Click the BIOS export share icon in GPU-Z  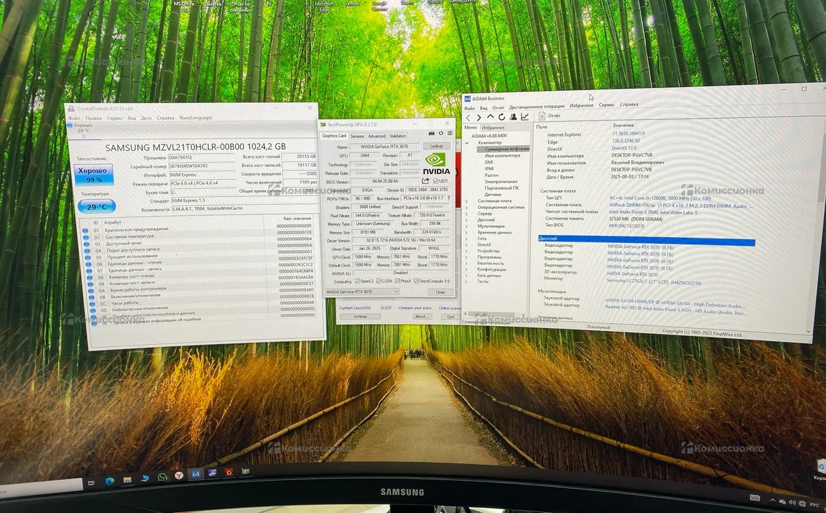click(426, 181)
